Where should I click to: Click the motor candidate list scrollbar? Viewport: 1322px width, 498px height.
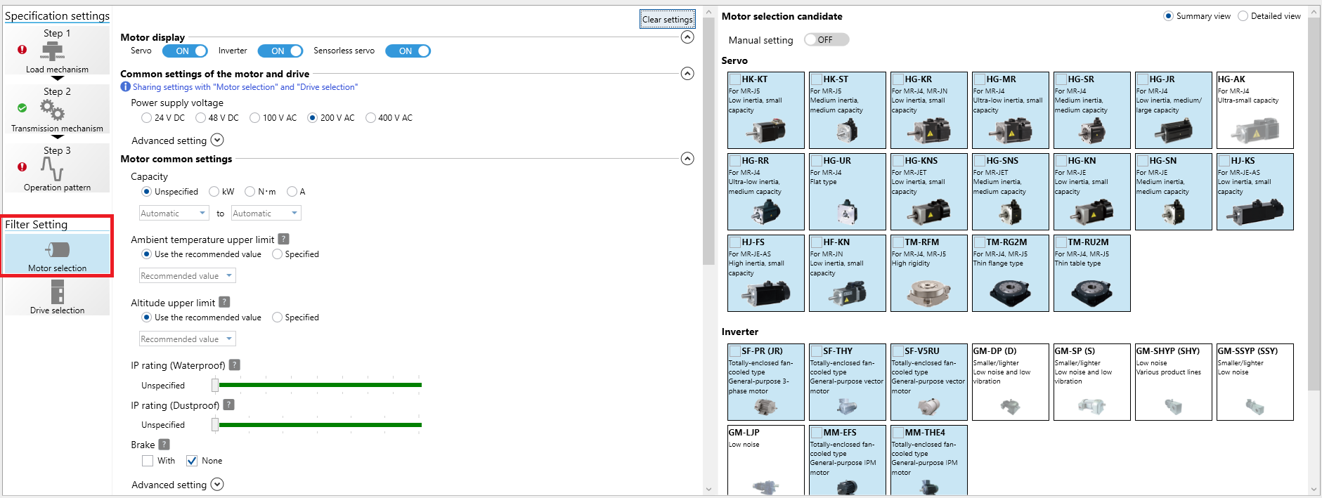(1314, 204)
